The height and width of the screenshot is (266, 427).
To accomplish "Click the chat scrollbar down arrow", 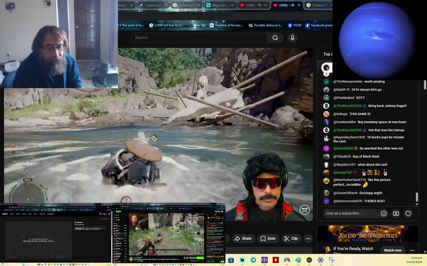I will coord(417,204).
